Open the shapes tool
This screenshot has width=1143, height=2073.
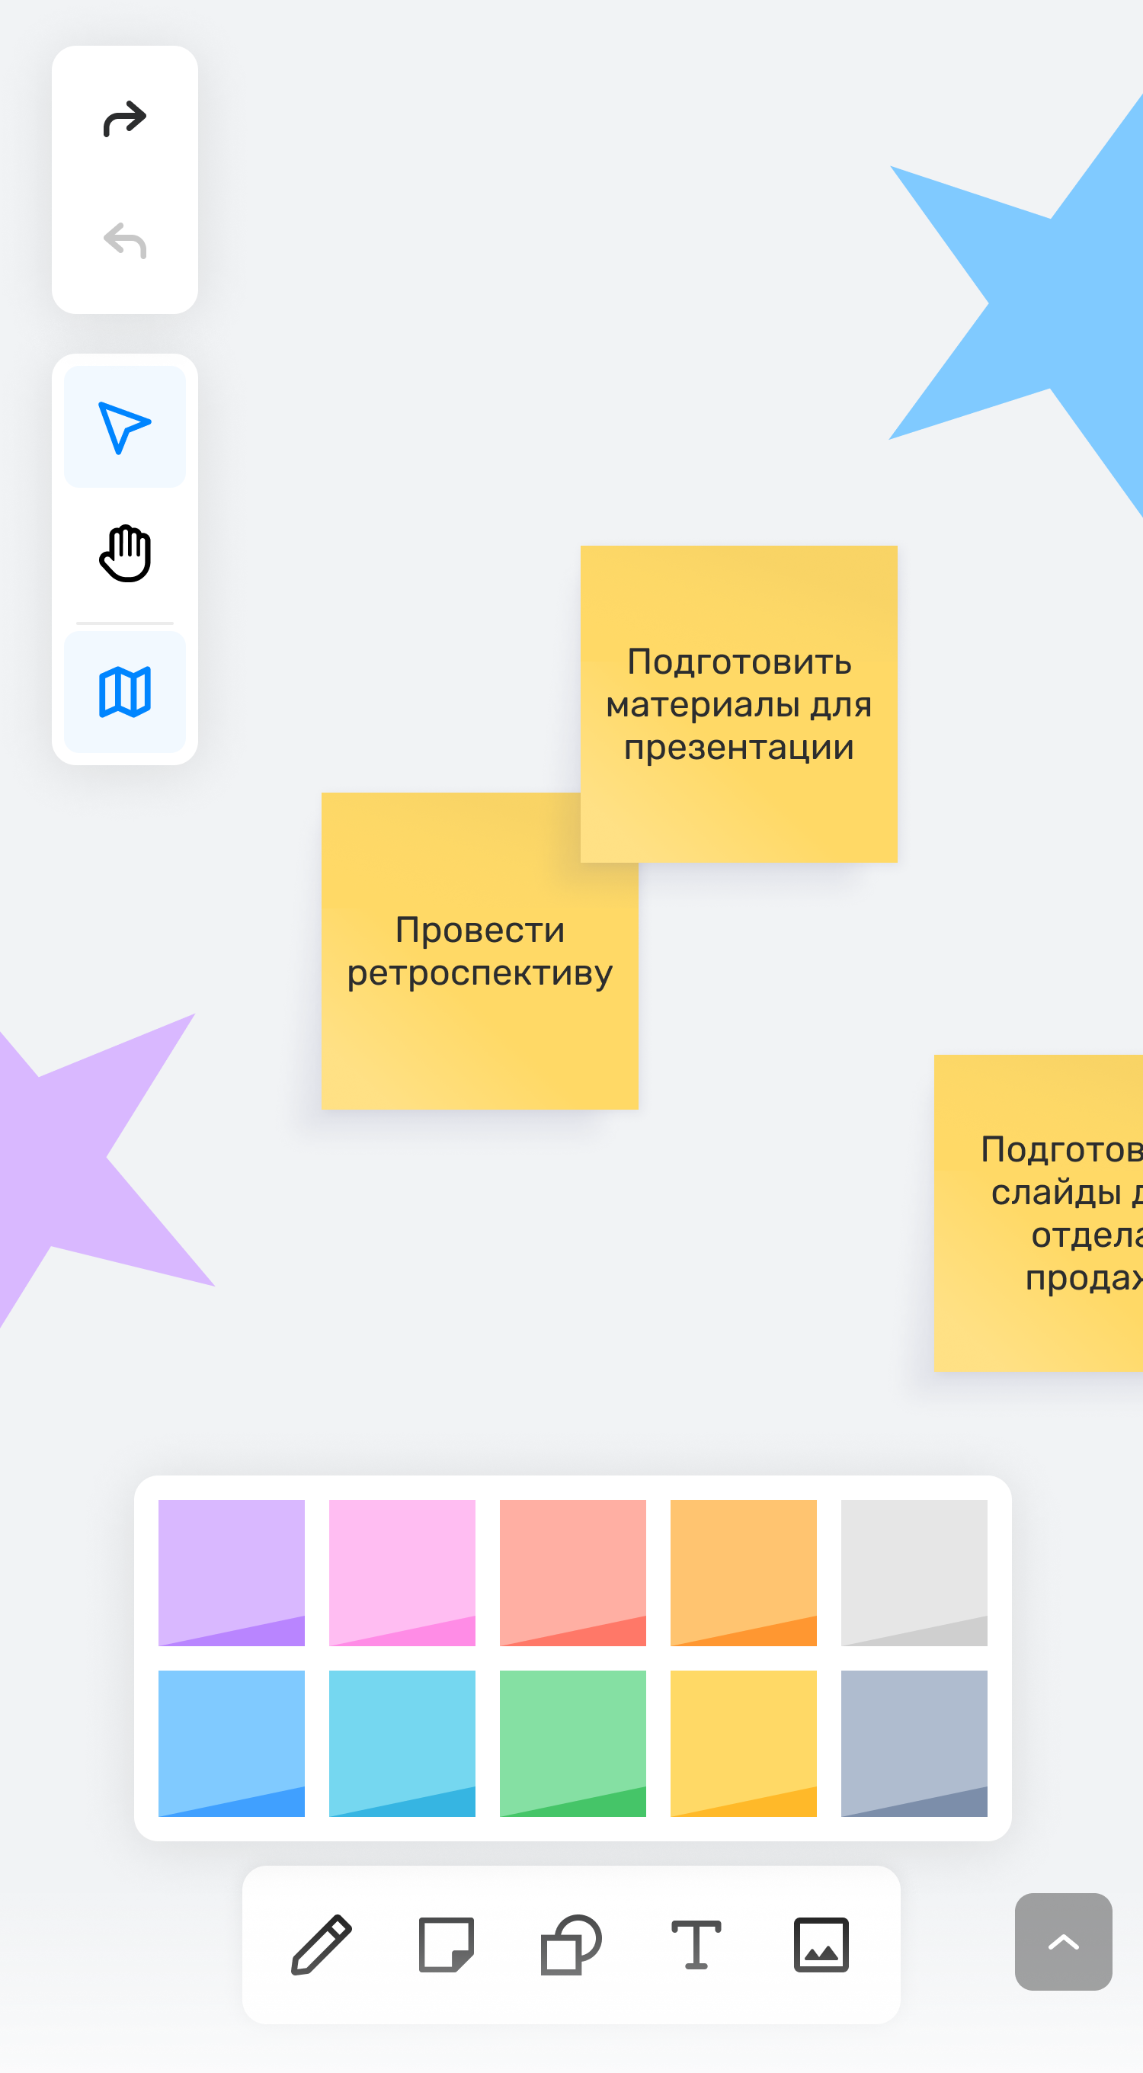coord(571,1944)
